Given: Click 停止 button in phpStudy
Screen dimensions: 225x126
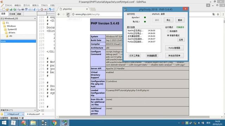Looking at the screenshot, I should point(168,20).
